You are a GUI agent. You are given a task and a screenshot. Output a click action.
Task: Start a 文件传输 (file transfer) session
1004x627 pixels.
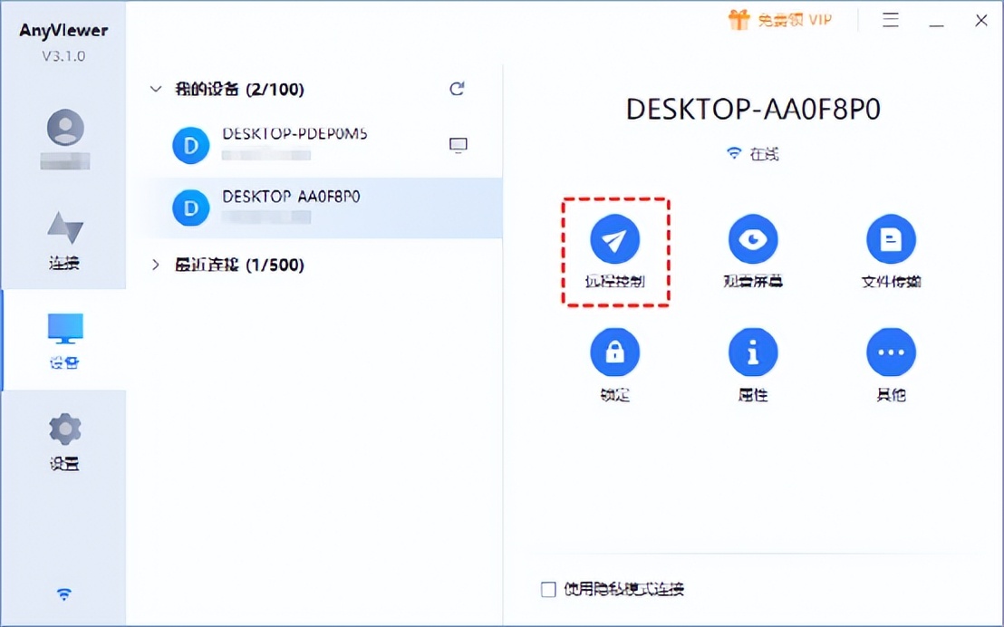point(891,238)
